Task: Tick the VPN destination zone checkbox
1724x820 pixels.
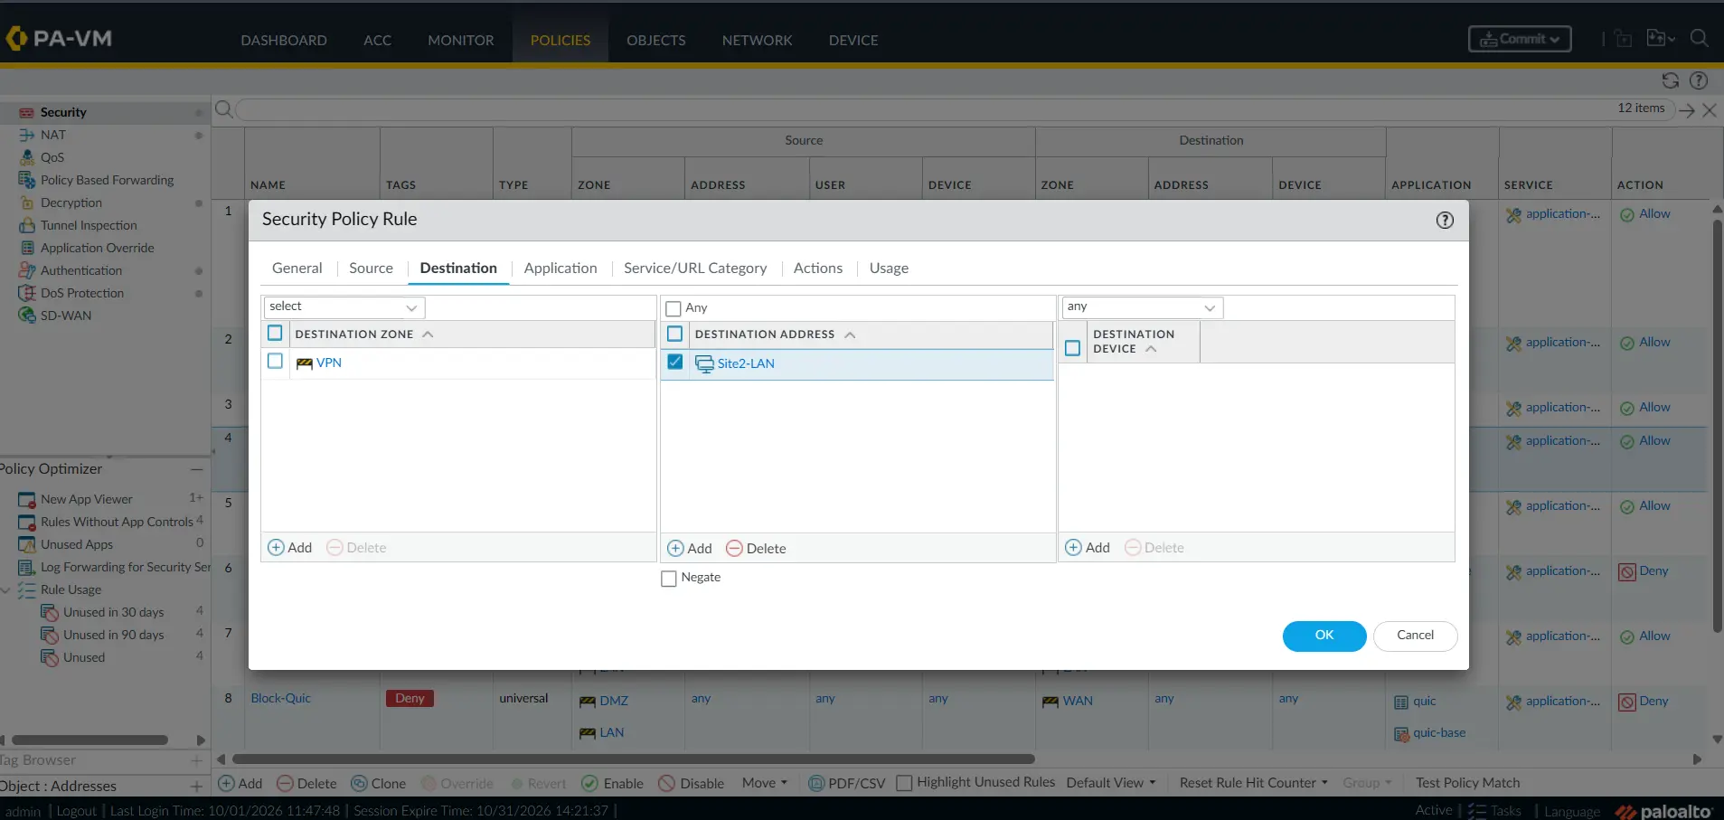Action: click(x=276, y=361)
